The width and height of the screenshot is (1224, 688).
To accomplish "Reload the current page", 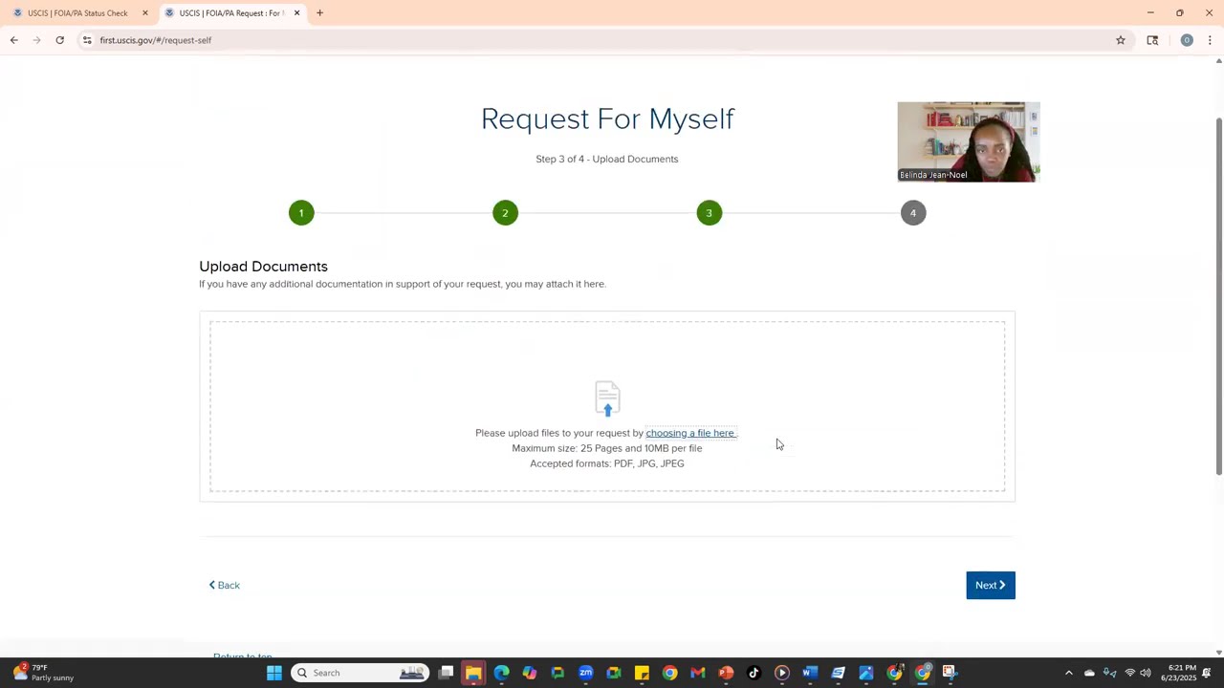I will [x=59, y=40].
